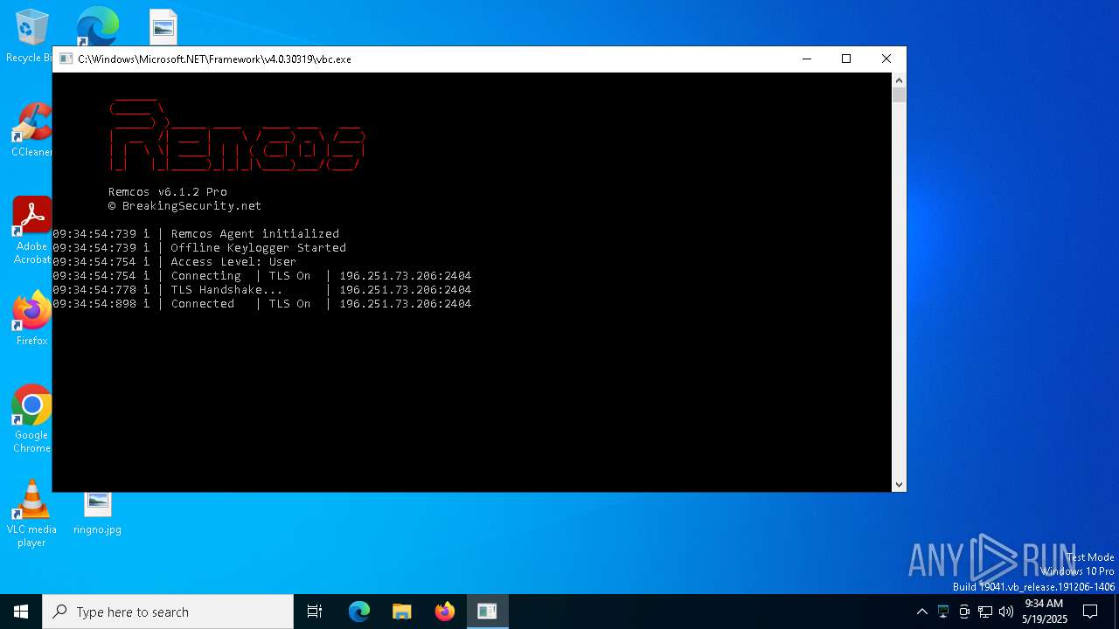Image resolution: width=1119 pixels, height=629 pixels.
Task: Open the Action Center notifications icon
Action: tap(1090, 612)
